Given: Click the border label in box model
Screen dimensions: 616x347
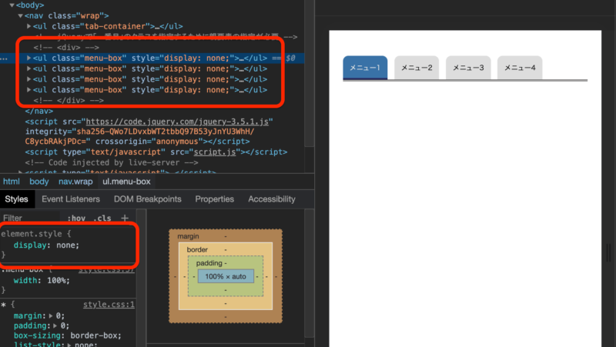Looking at the screenshot, I should (x=197, y=249).
